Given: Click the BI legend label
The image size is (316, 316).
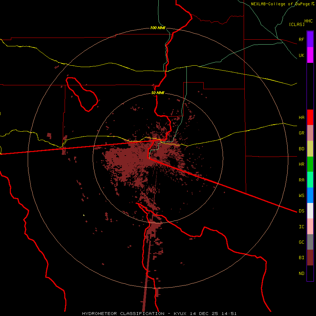Looking at the screenshot, I should pyautogui.click(x=301, y=258).
